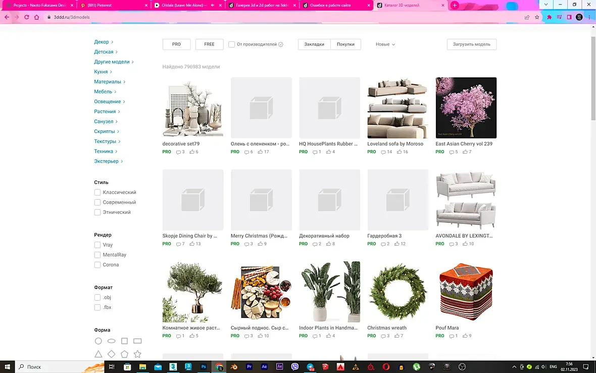
Task: Open Photoshop from the taskbar
Action: point(204,366)
